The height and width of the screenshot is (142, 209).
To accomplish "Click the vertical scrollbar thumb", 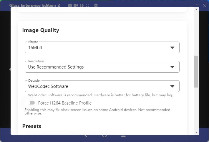I will (x=196, y=72).
